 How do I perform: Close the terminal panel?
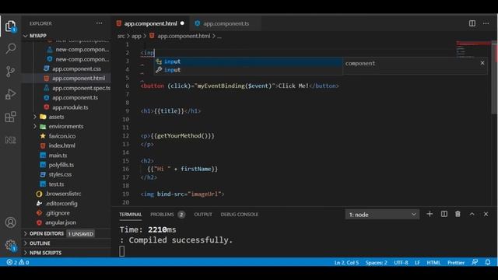tap(486, 214)
